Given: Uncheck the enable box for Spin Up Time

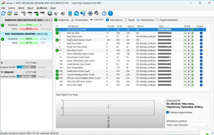Looking at the screenshot, I should (201, 33).
